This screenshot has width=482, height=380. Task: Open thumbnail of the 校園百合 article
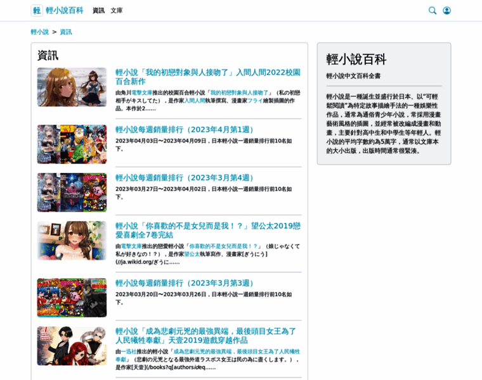(x=72, y=87)
